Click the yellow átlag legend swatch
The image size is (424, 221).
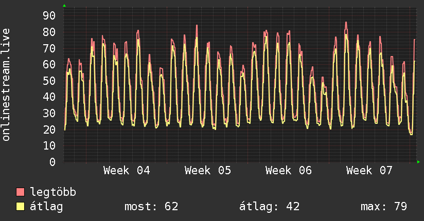[x=21, y=207]
